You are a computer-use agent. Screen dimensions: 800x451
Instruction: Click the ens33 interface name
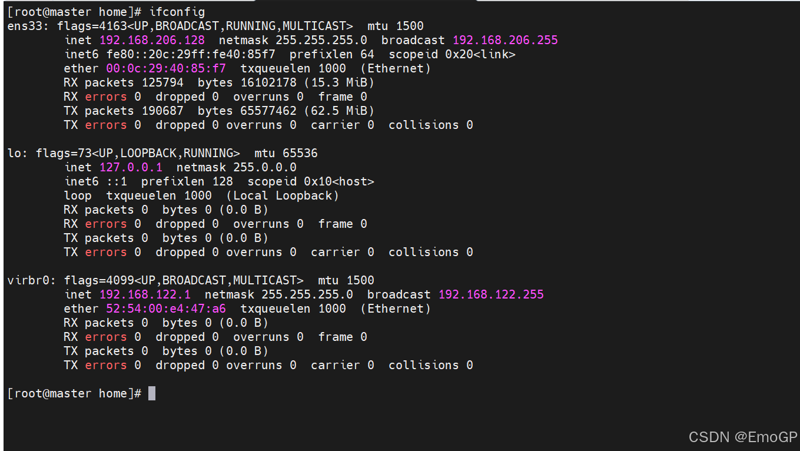25,26
